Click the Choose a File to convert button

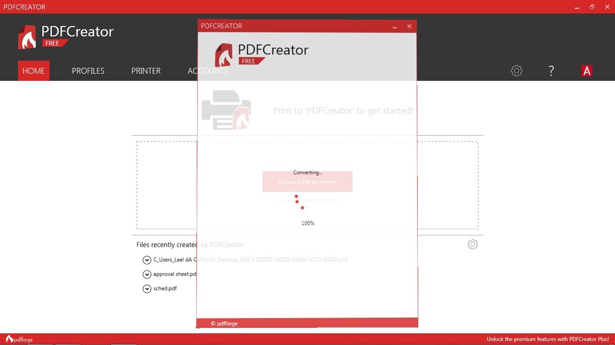coord(307,181)
